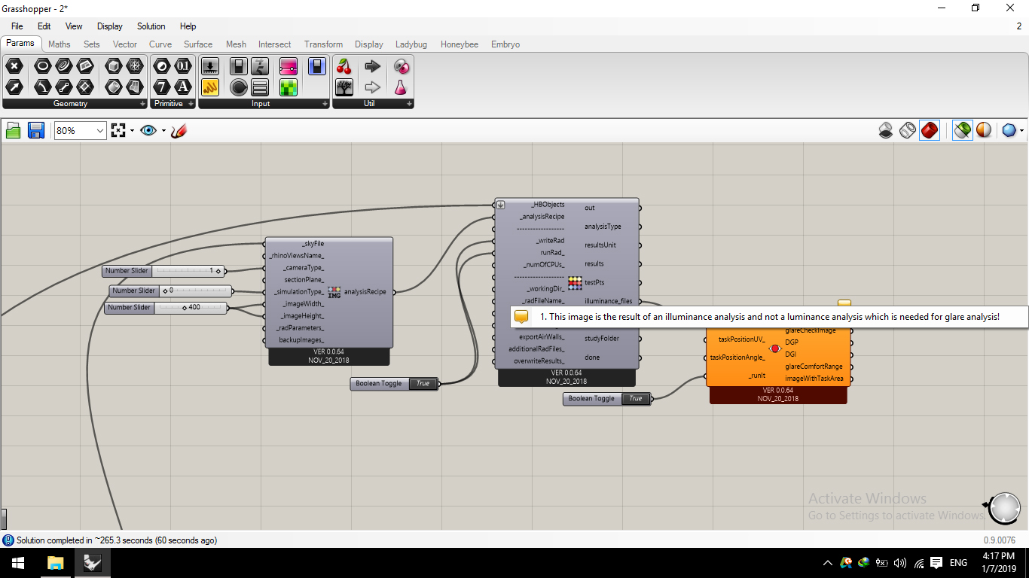
Task: Pick the tree icon in Util panel
Action: tap(344, 87)
